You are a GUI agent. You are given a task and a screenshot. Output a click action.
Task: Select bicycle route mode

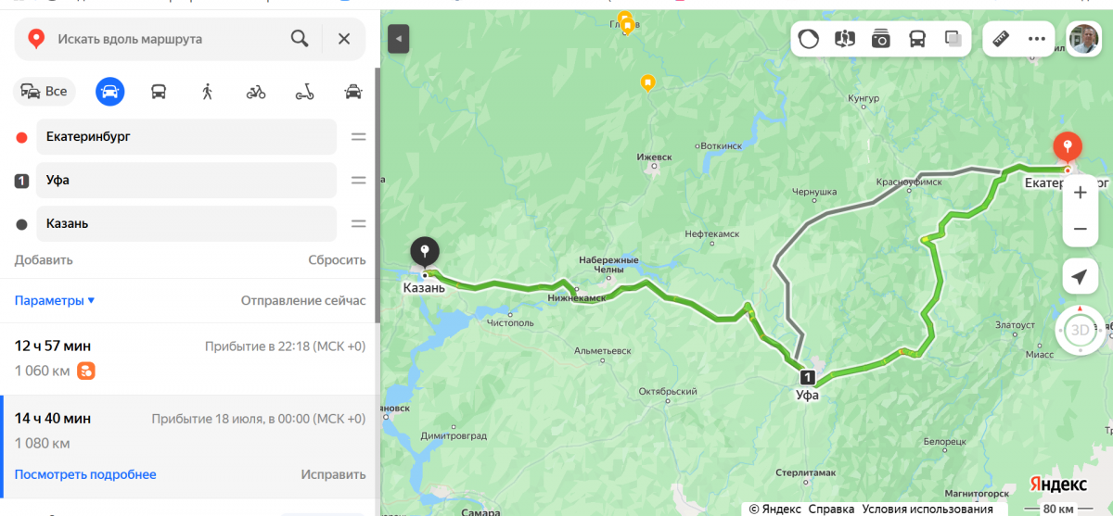pyautogui.click(x=256, y=91)
